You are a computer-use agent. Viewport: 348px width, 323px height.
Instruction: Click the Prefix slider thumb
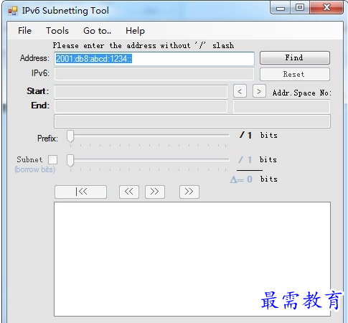[70, 136]
